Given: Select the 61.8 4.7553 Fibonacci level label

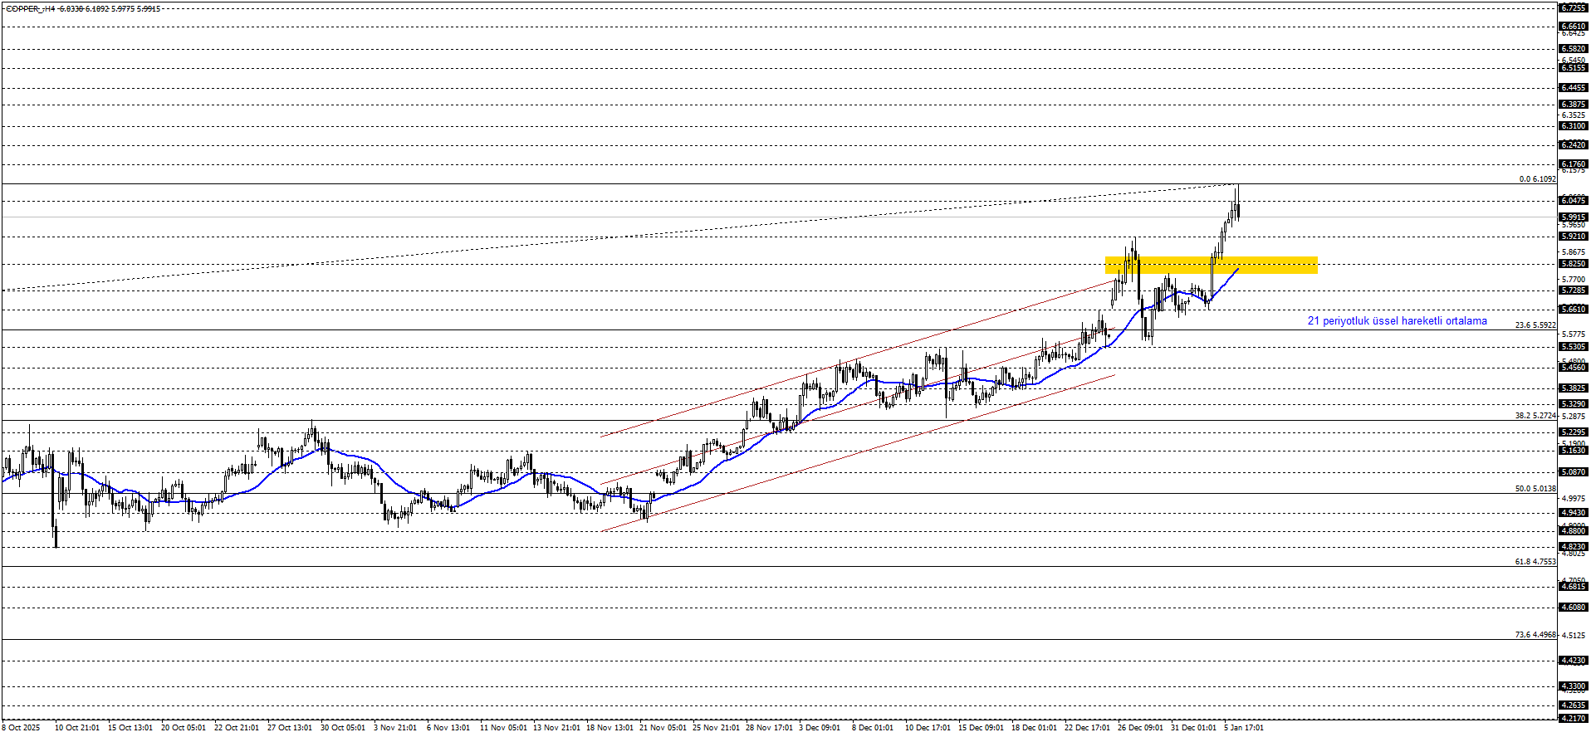Looking at the screenshot, I should (1535, 562).
